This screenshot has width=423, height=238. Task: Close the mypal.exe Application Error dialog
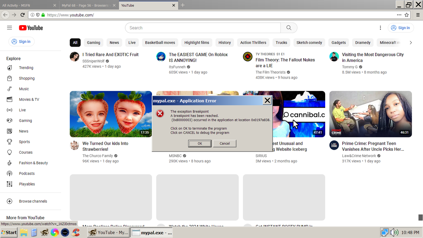(267, 100)
